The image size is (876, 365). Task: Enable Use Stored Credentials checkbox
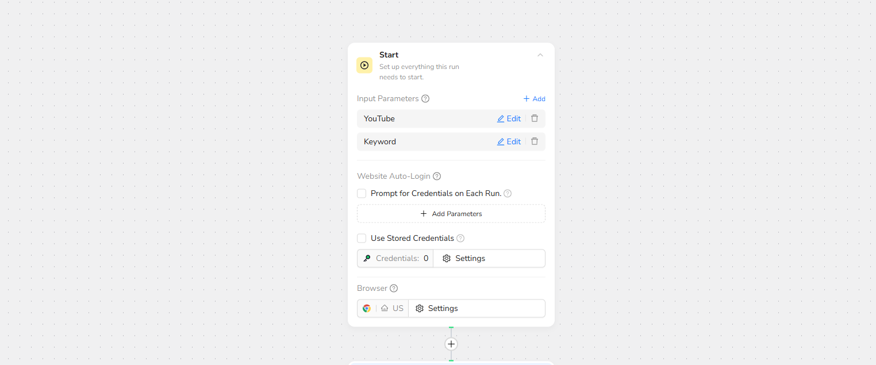click(362, 239)
